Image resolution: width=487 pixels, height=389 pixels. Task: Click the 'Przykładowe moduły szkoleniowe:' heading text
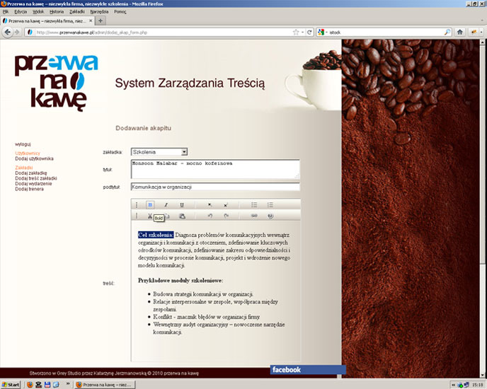pyautogui.click(x=180, y=280)
